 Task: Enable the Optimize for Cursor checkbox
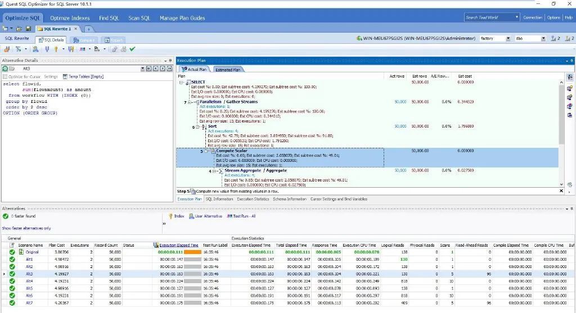(x=5, y=76)
